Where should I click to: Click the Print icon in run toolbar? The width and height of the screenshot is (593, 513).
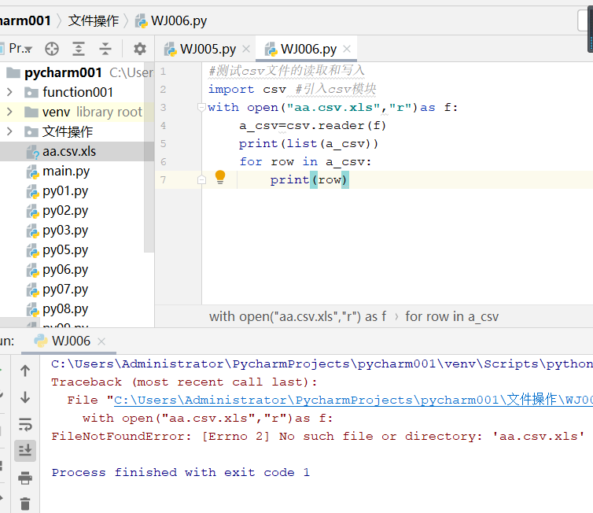[x=25, y=478]
